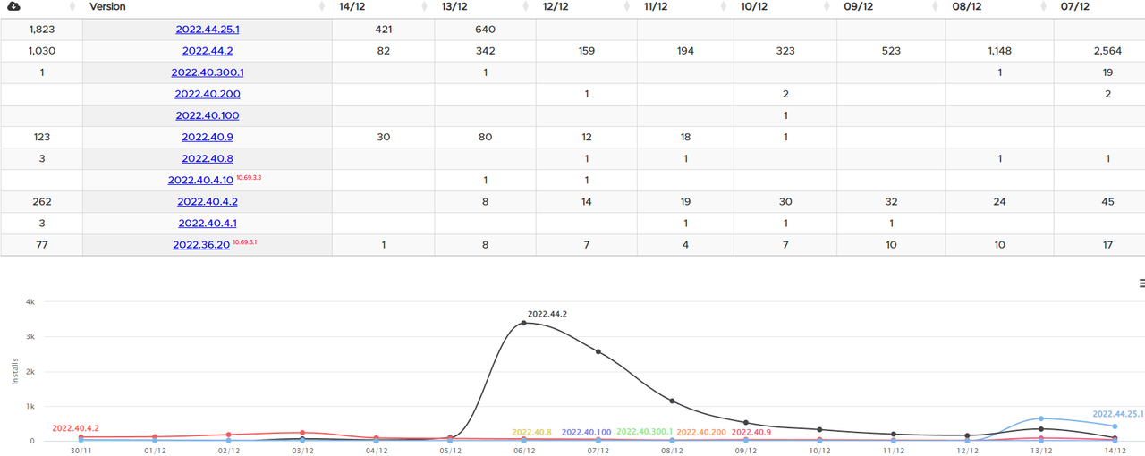This screenshot has width=1145, height=456.
Task: Select black line data point at 07/12
Action: pyautogui.click(x=598, y=351)
